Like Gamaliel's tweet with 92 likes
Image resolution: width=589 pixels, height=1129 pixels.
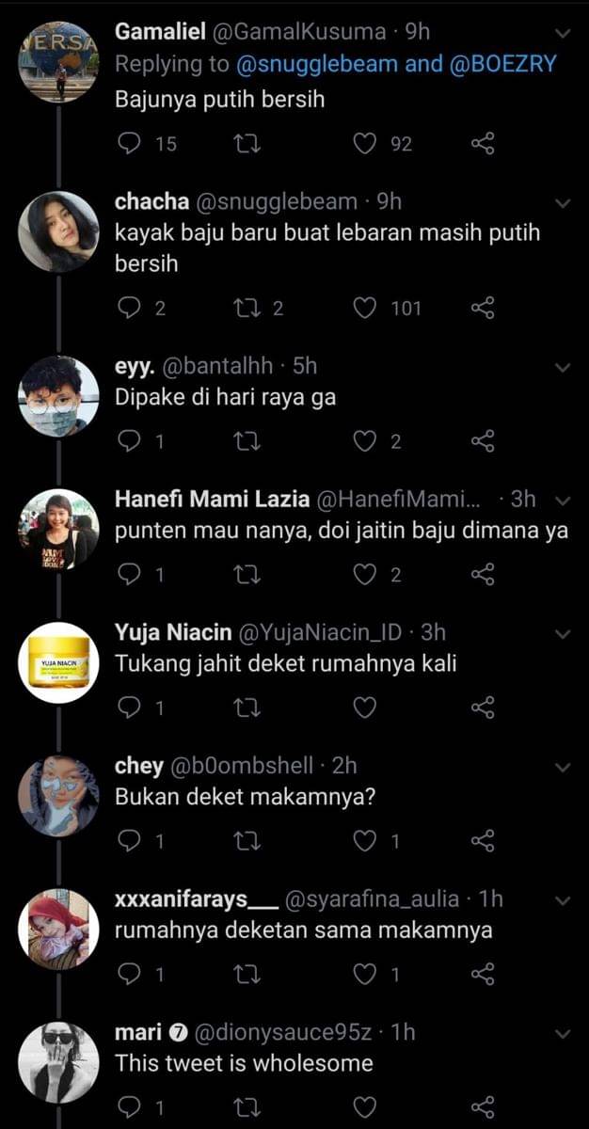(364, 144)
